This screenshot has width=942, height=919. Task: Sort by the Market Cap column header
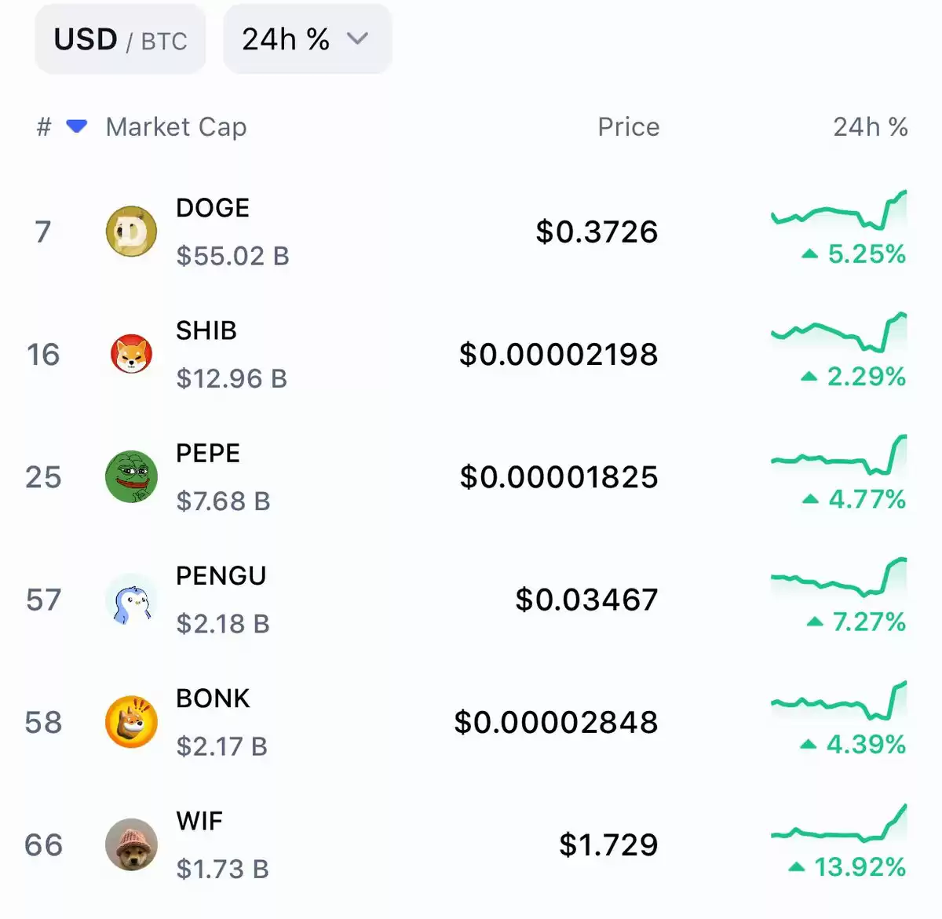click(x=176, y=127)
